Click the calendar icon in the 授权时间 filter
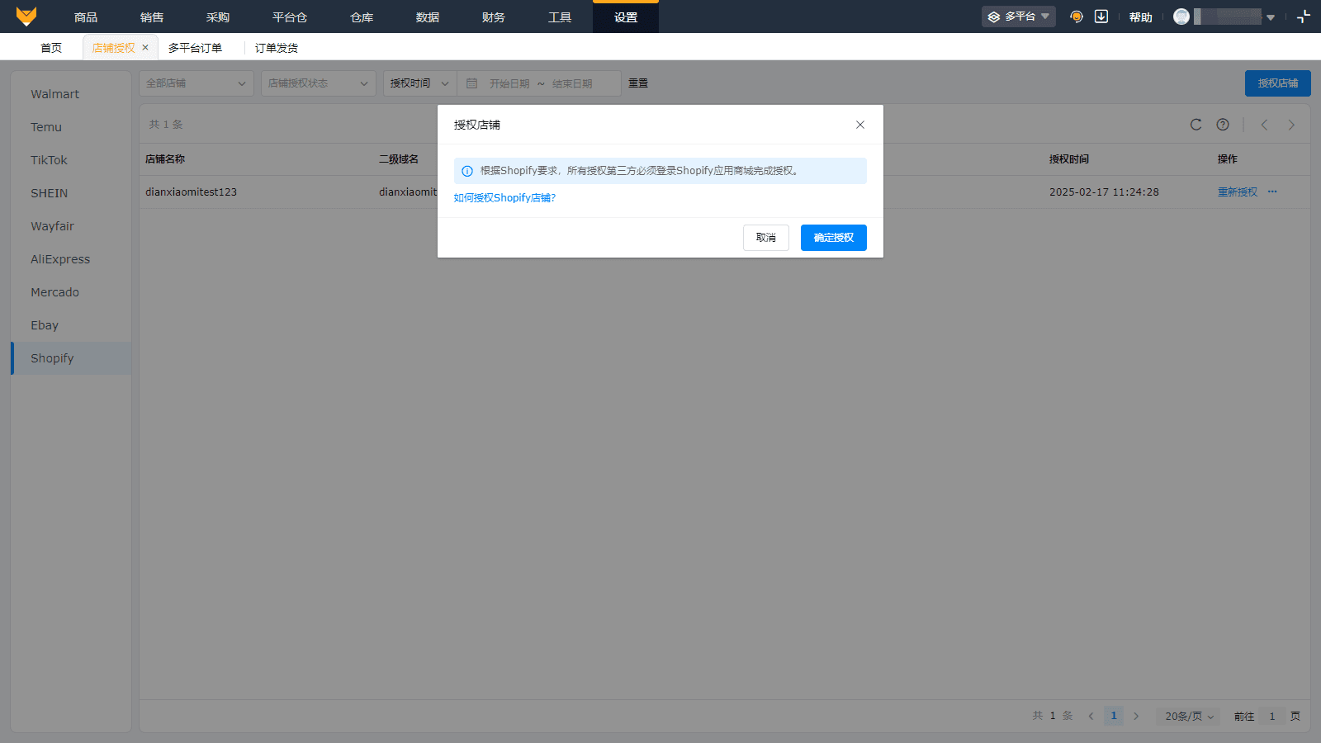Image resolution: width=1321 pixels, height=743 pixels. point(471,83)
